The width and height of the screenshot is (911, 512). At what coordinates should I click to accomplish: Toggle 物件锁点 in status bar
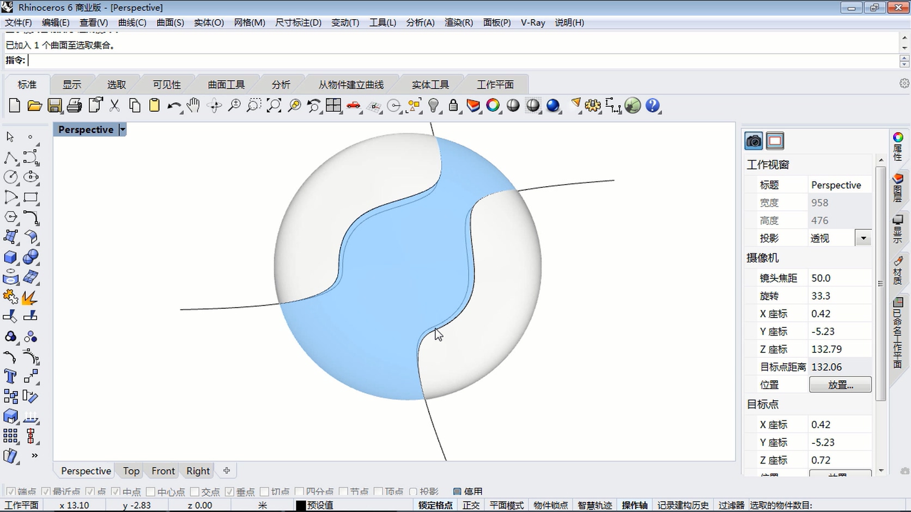550,505
